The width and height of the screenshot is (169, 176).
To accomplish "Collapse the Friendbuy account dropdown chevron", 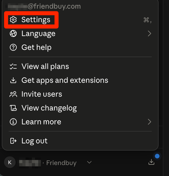I will point(89,162).
